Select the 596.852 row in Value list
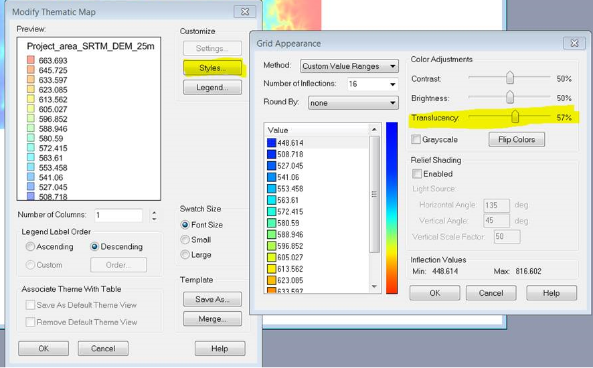Viewport: 593px width, 368px height. (x=317, y=246)
